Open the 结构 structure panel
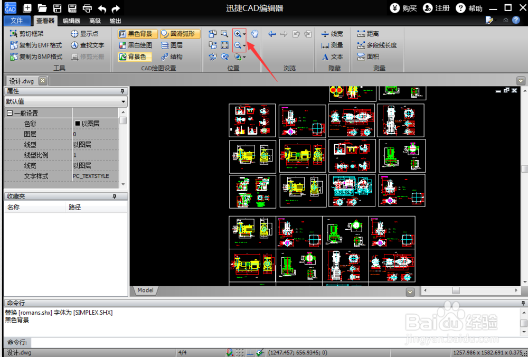Image resolution: width=528 pixels, height=357 pixels. tap(172, 57)
